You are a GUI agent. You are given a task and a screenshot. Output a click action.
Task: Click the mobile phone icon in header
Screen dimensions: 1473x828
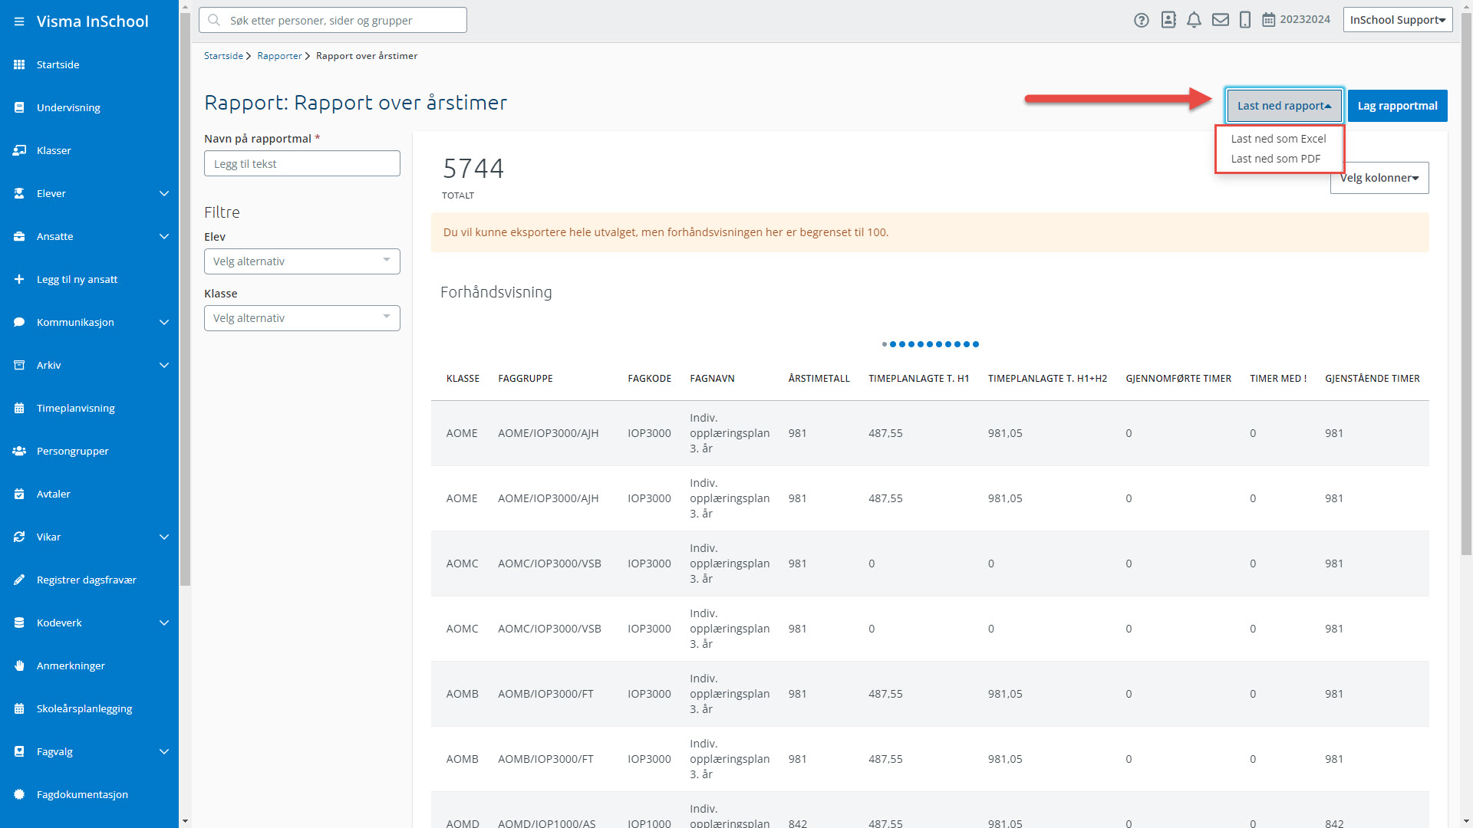[1245, 20]
